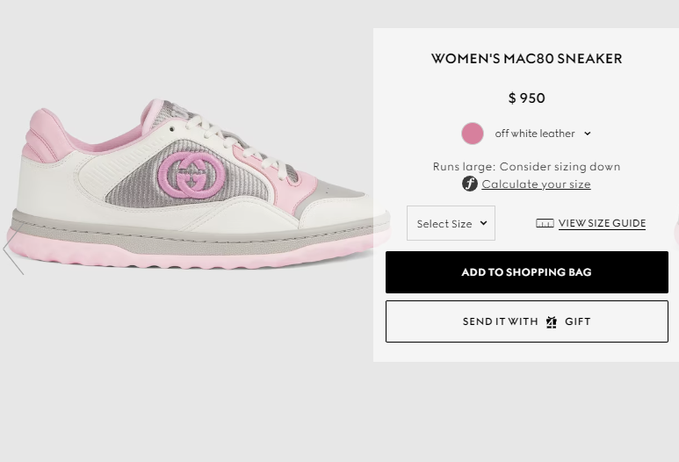679x462 pixels.
Task: Click the arrow inside Select Size box
Action: [x=483, y=223]
